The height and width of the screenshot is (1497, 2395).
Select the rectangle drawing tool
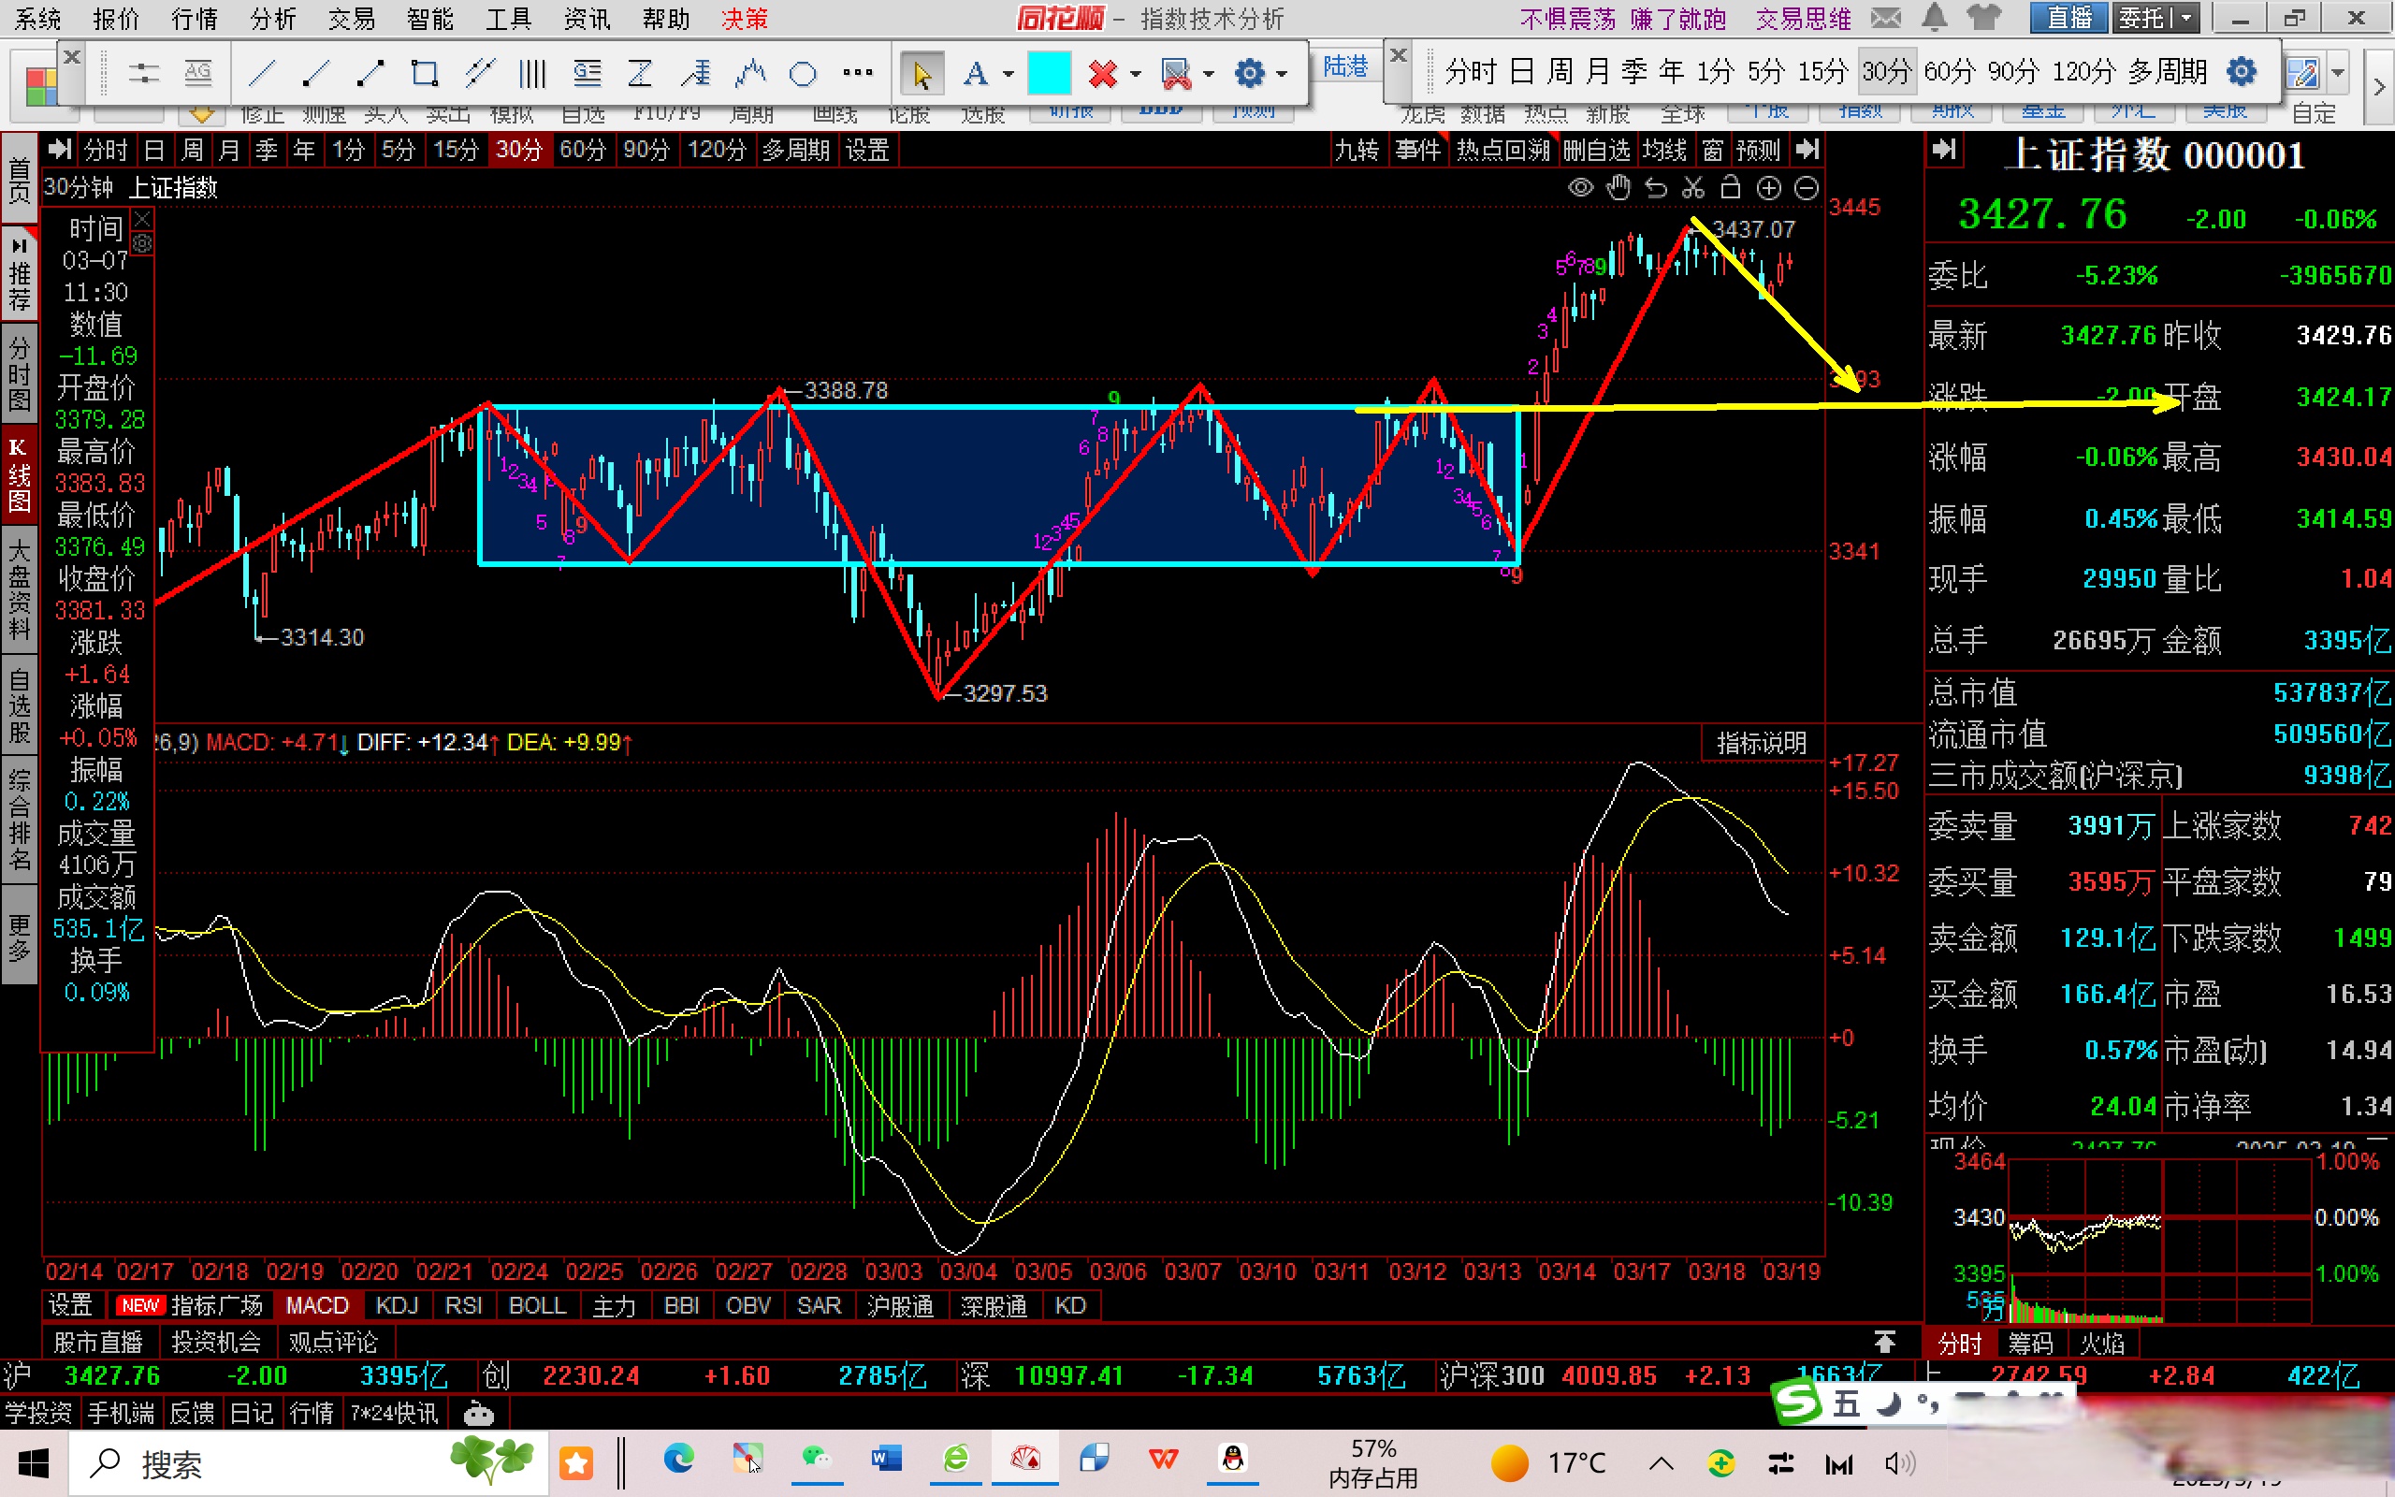pos(425,72)
